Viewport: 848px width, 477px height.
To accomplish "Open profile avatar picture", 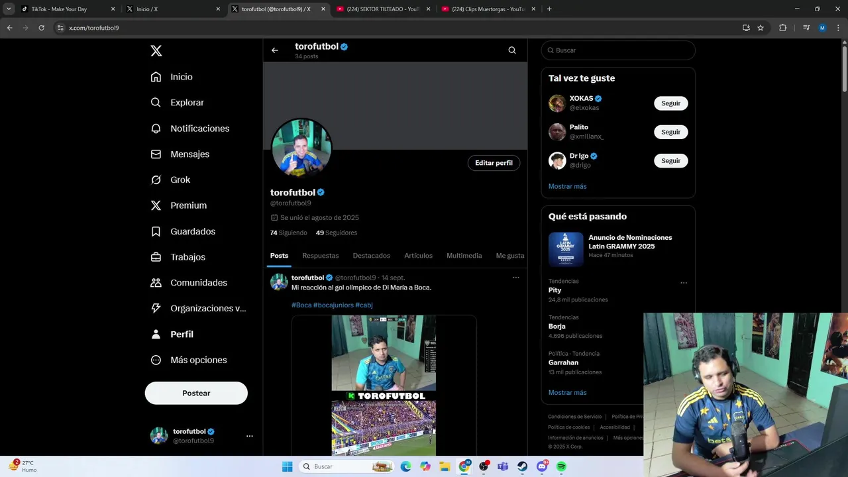I will point(301,149).
